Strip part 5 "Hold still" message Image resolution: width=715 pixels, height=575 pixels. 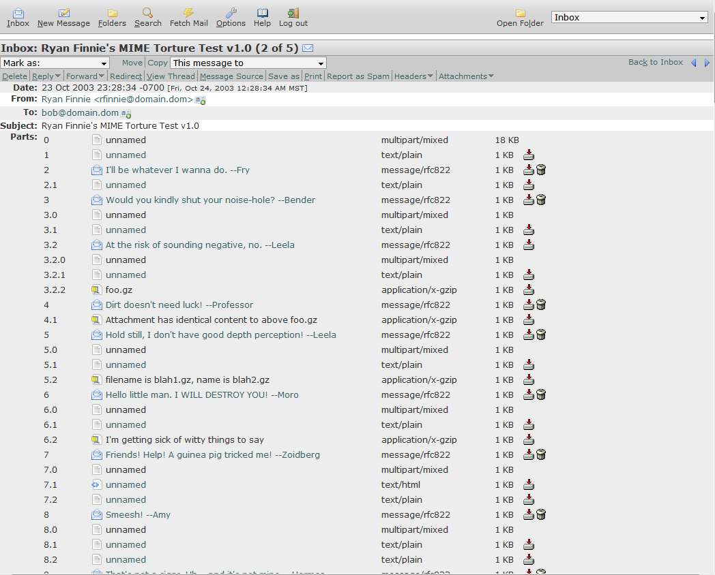[541, 335]
